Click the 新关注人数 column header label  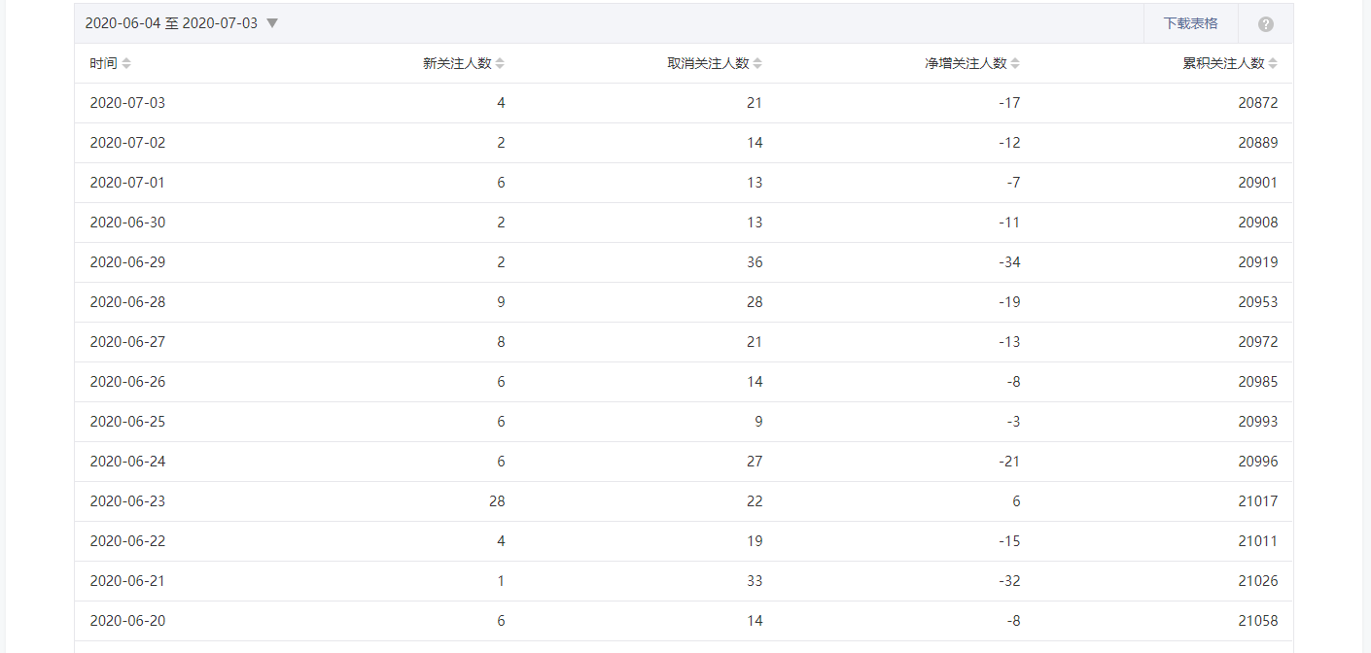pyautogui.click(x=457, y=63)
